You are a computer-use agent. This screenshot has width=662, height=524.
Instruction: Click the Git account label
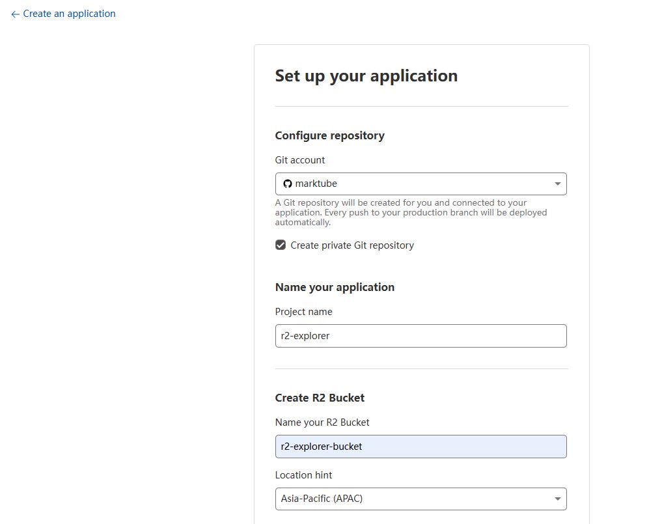point(300,160)
